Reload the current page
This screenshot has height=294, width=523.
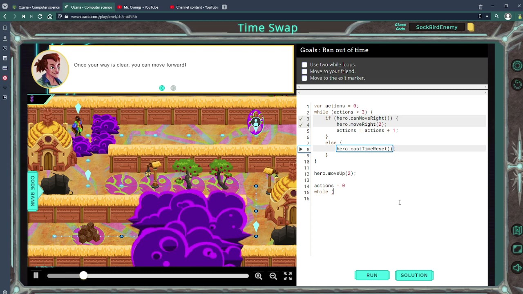point(40,16)
